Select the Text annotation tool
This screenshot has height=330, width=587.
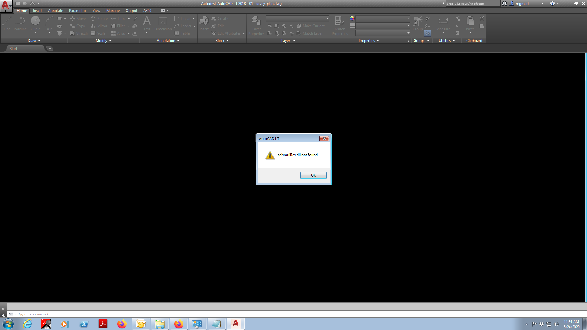[x=147, y=24]
